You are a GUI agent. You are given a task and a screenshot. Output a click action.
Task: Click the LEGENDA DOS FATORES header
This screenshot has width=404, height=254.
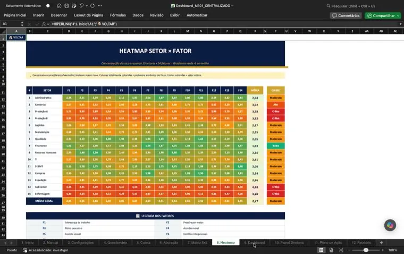point(155,216)
